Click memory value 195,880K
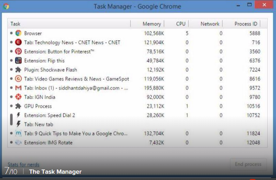The height and width of the screenshot is (180, 276). (154, 88)
